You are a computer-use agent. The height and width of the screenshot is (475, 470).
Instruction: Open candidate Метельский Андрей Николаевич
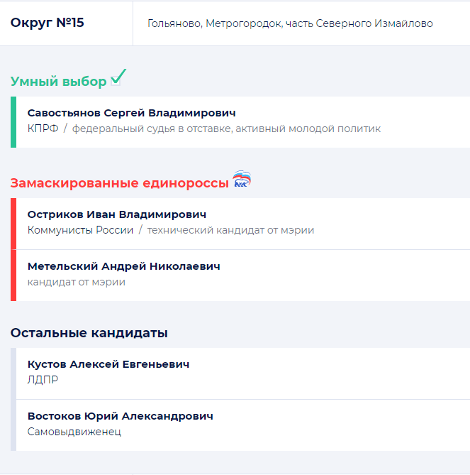click(x=123, y=266)
